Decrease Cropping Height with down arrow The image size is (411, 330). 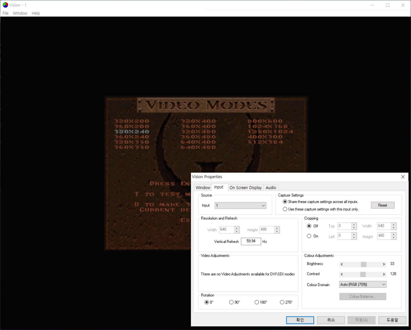(394, 238)
